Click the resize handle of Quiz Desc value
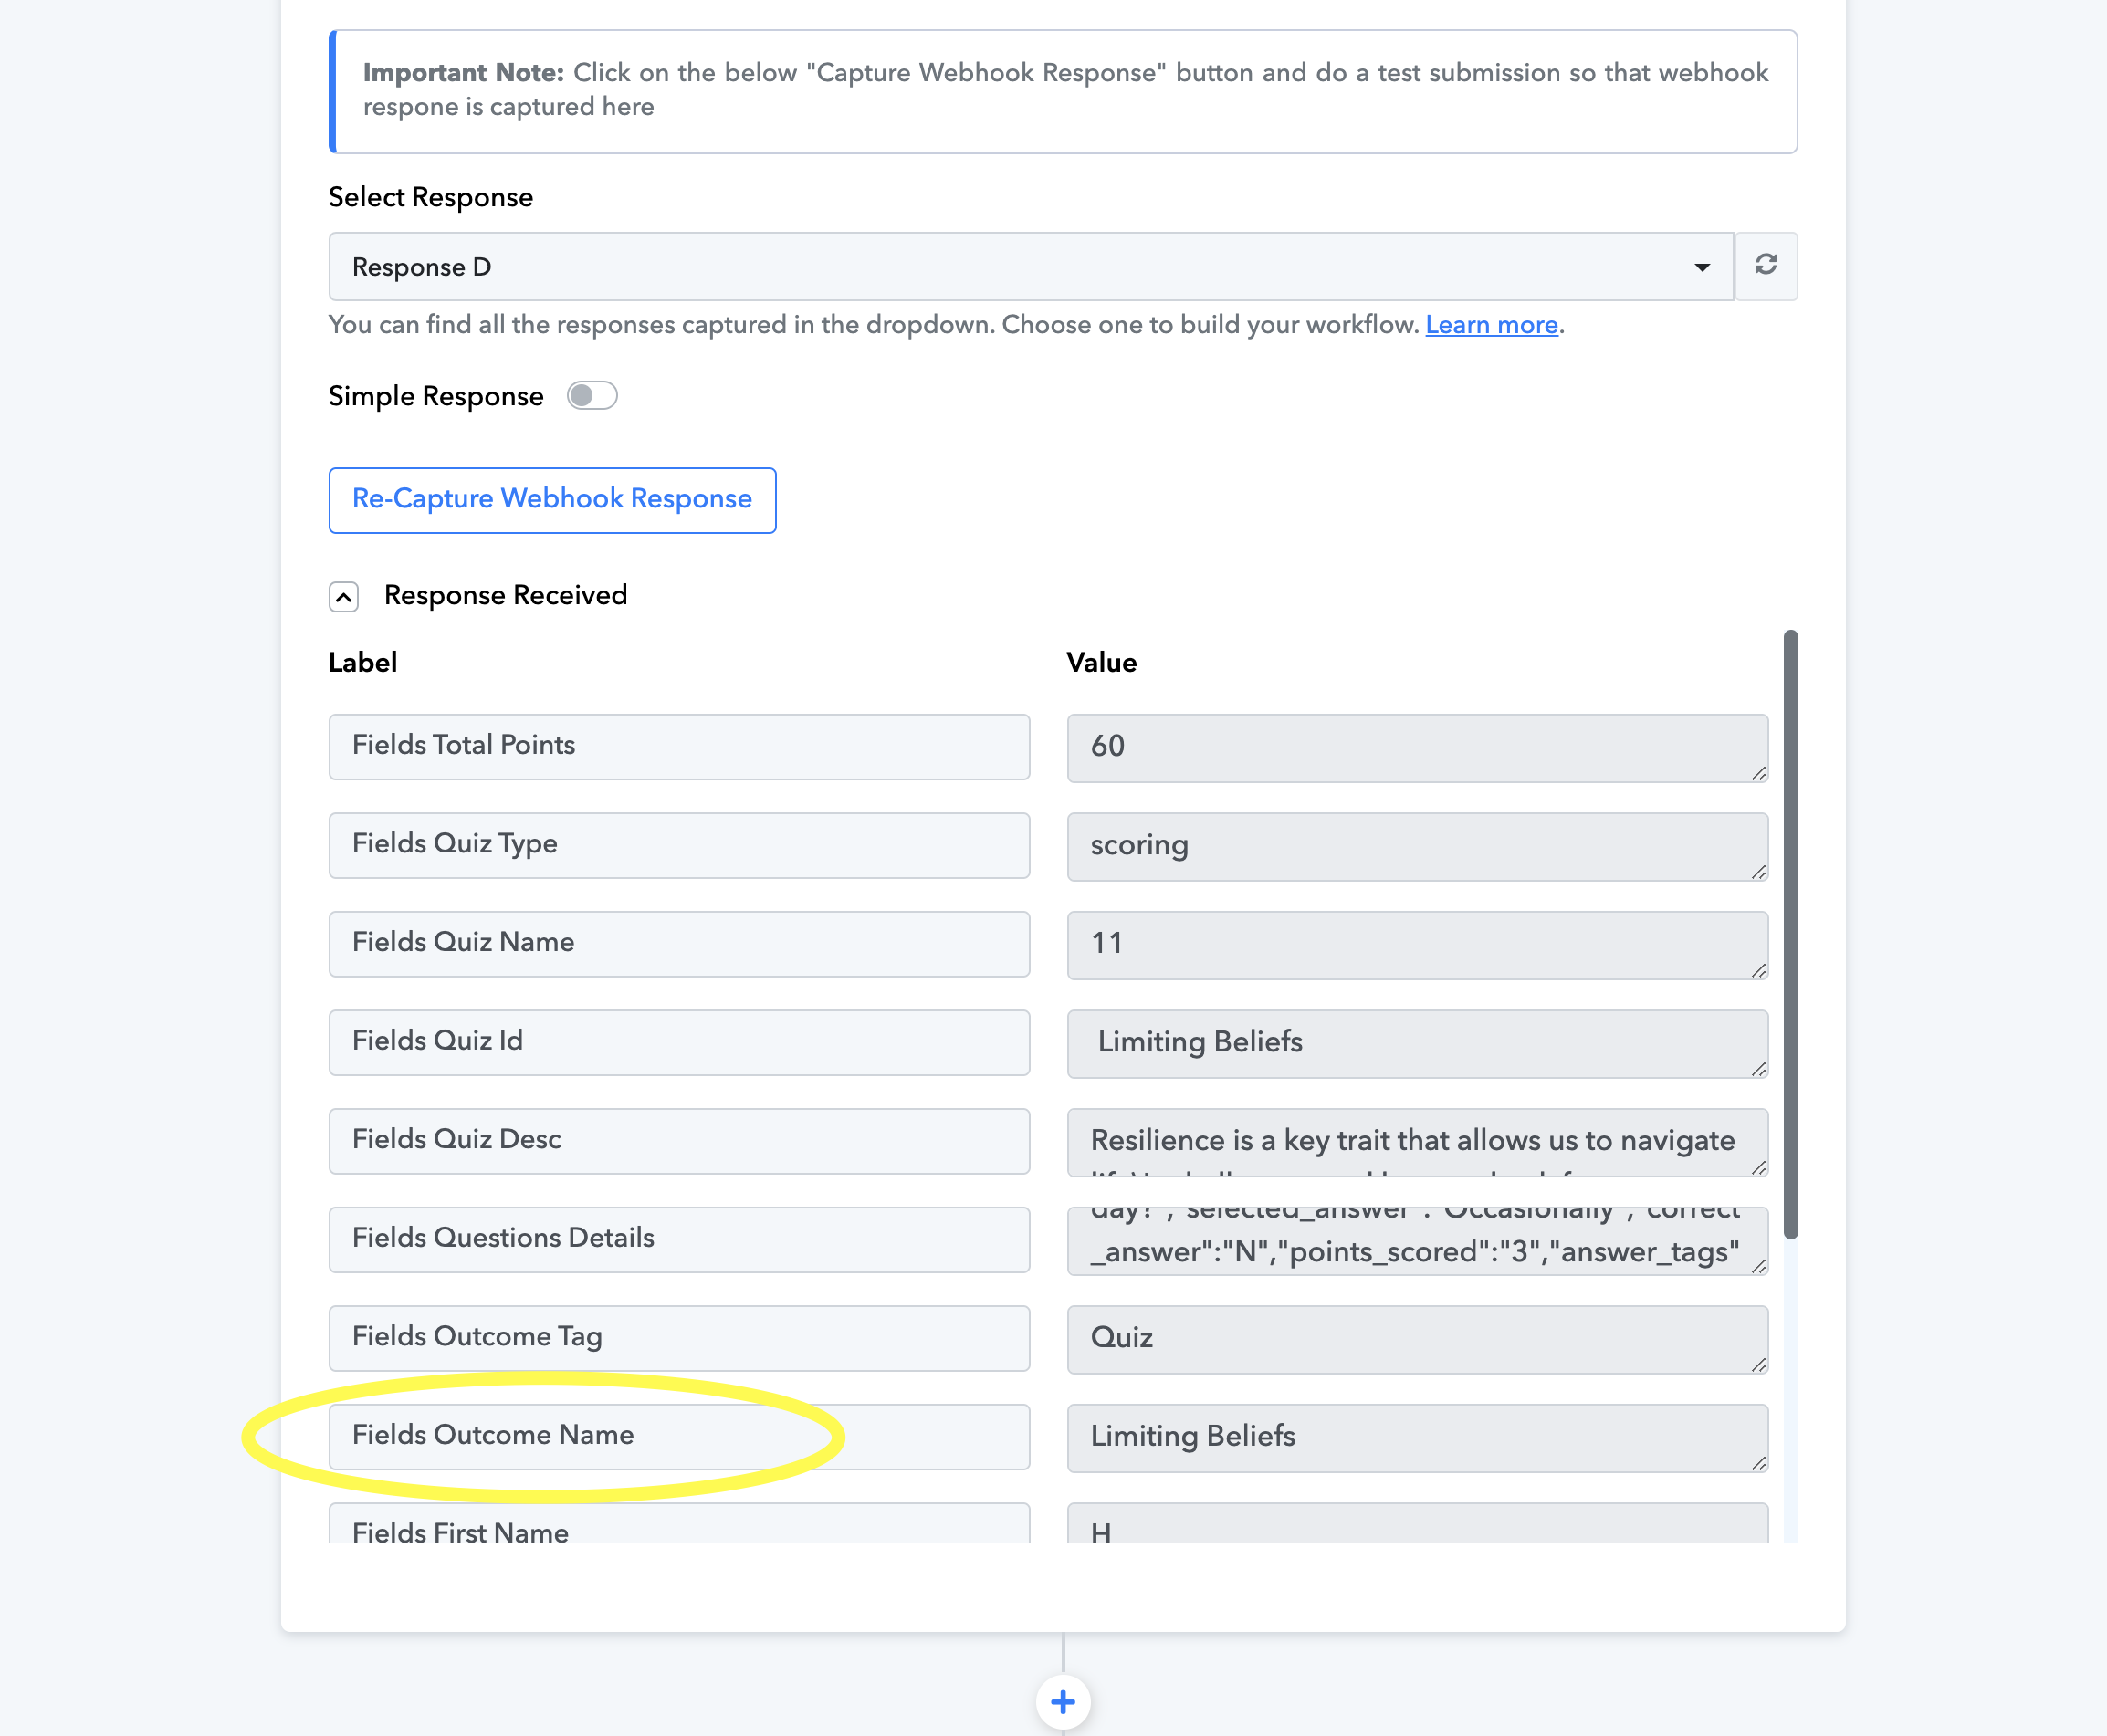The image size is (2107, 1736). 1759,1167
